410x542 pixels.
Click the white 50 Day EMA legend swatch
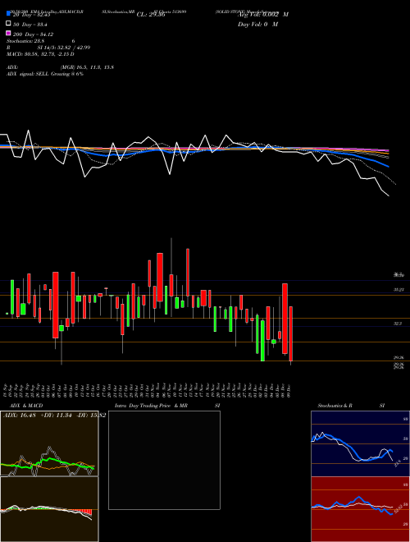point(9,24)
